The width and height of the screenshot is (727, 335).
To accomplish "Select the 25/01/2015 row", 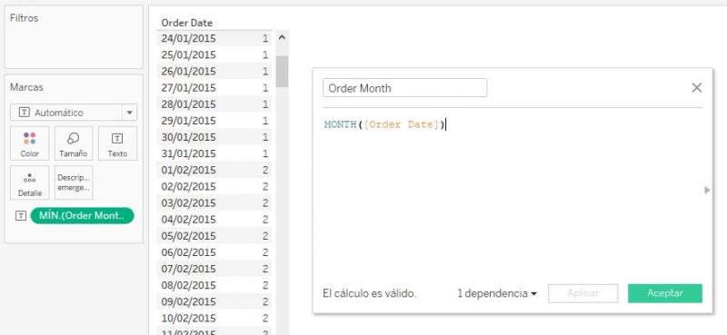I will 214,54.
